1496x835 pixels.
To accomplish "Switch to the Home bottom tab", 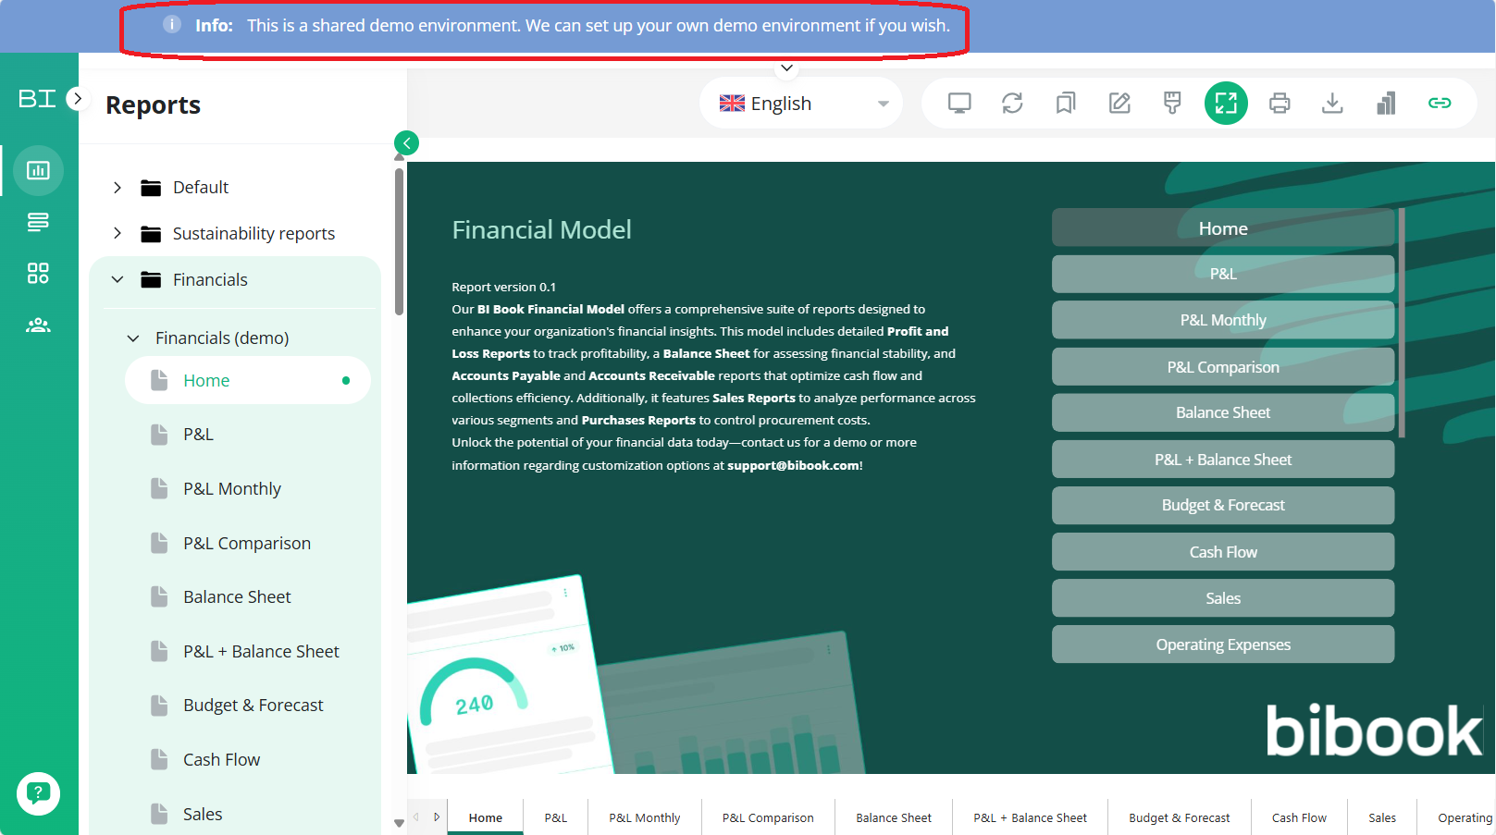I will click(x=486, y=817).
